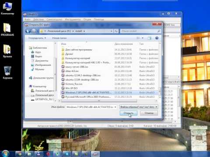Image resolution: width=210 pixels, height=157 pixels.
Task: Click the search magnifier icon in the dialog
Action: coord(159,31)
